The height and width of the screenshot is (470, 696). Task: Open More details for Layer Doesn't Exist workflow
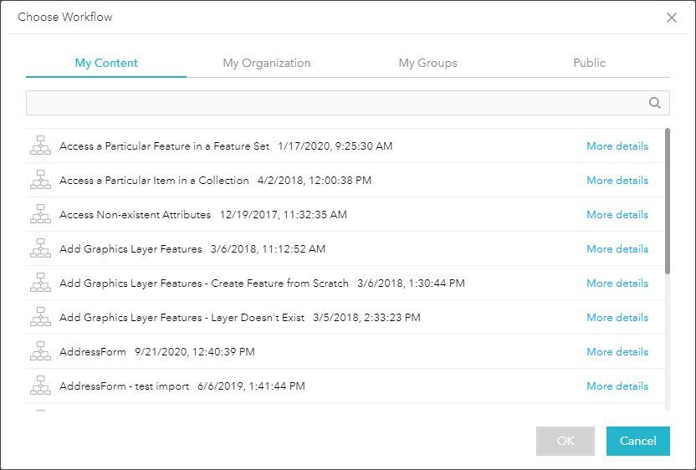point(617,317)
